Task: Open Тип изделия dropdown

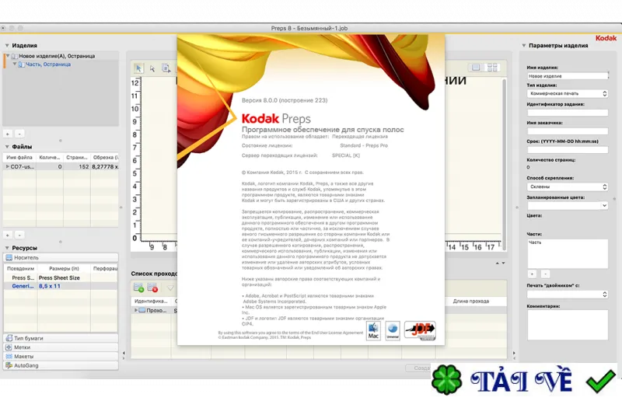Action: [568, 93]
